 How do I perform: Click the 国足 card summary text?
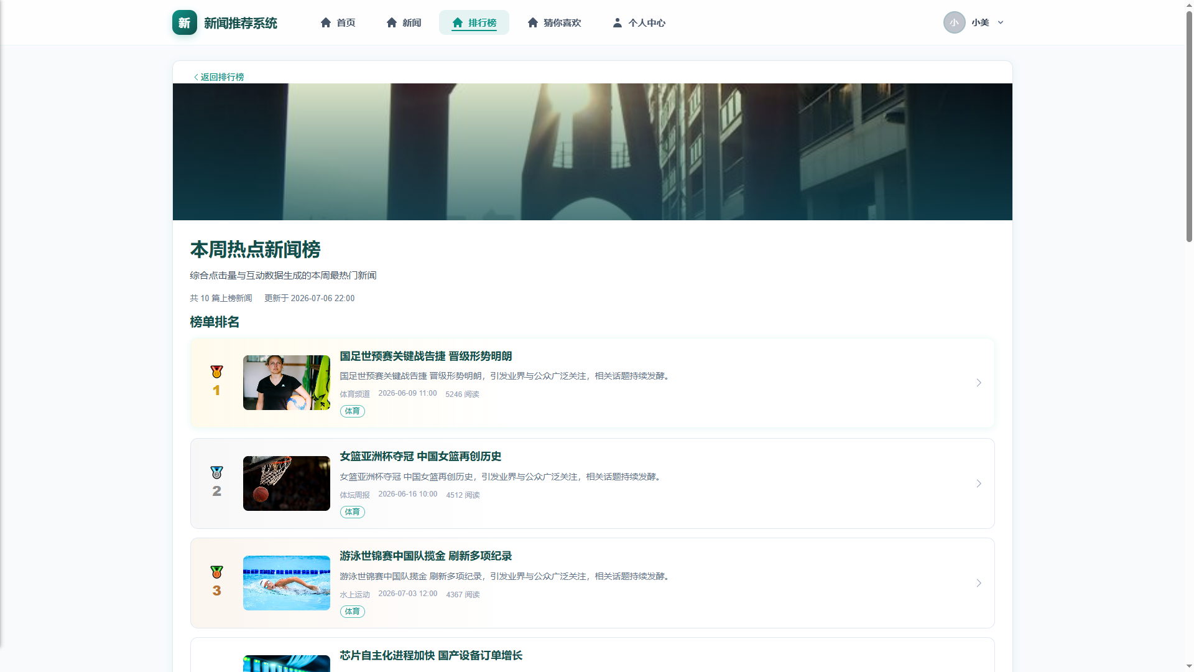pyautogui.click(x=506, y=376)
